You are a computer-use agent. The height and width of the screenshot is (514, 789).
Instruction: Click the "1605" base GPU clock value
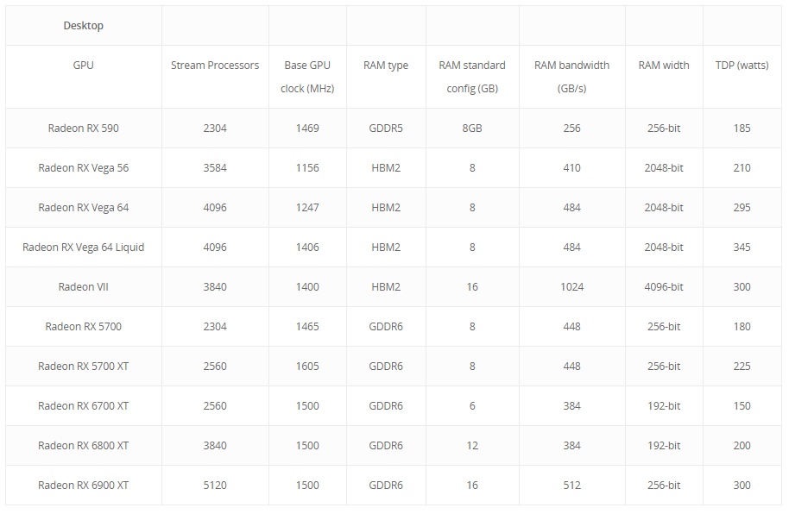click(x=307, y=367)
